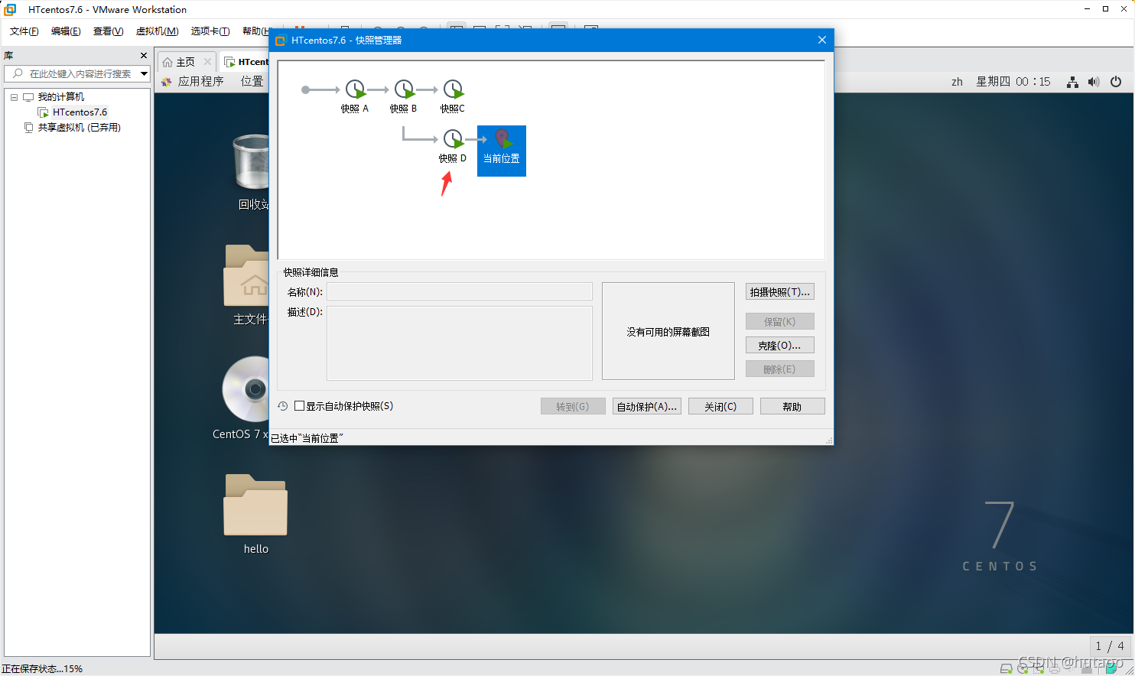This screenshot has height=676, width=1135.
Task: Click the snapshot history clock icon
Action: point(283,406)
